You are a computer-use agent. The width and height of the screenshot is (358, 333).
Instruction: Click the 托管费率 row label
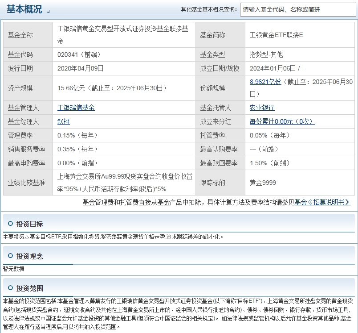212,135
